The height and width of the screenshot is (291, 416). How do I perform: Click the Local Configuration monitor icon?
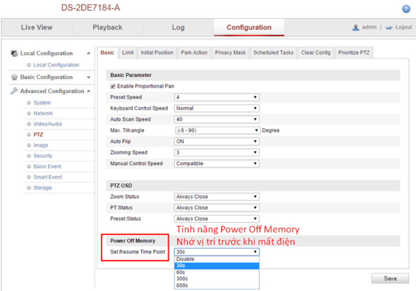(x=14, y=54)
